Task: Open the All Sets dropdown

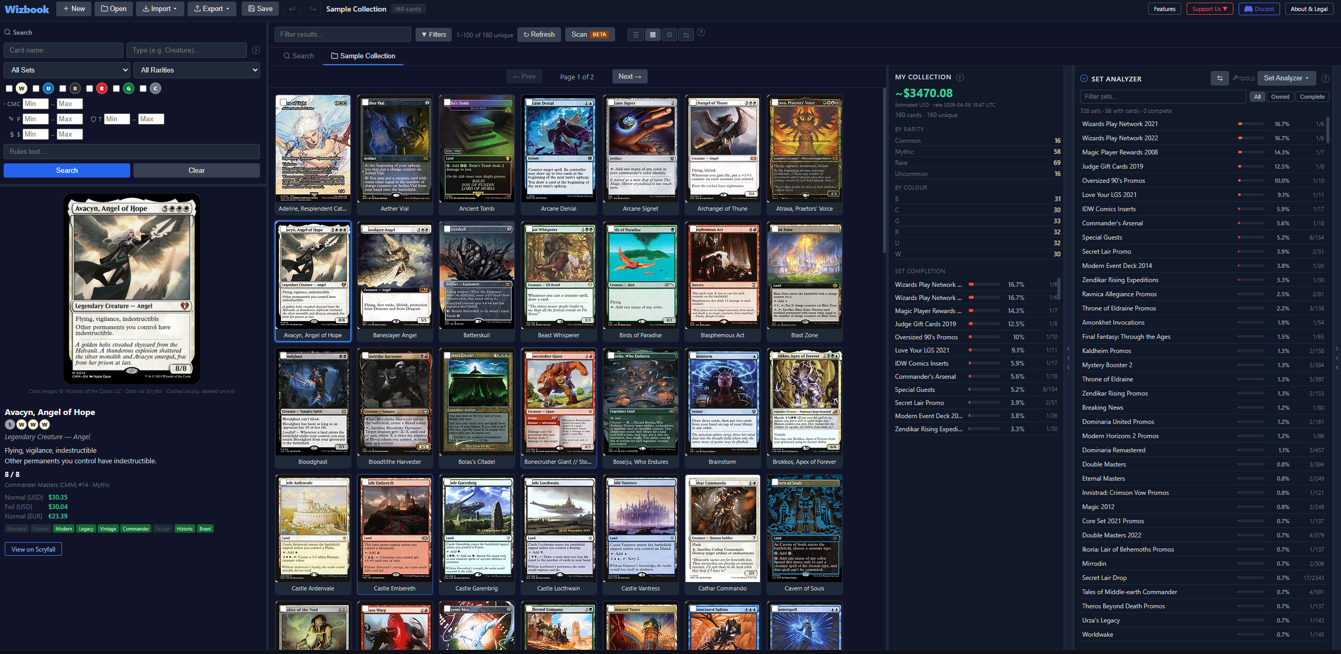Action: [x=67, y=70]
